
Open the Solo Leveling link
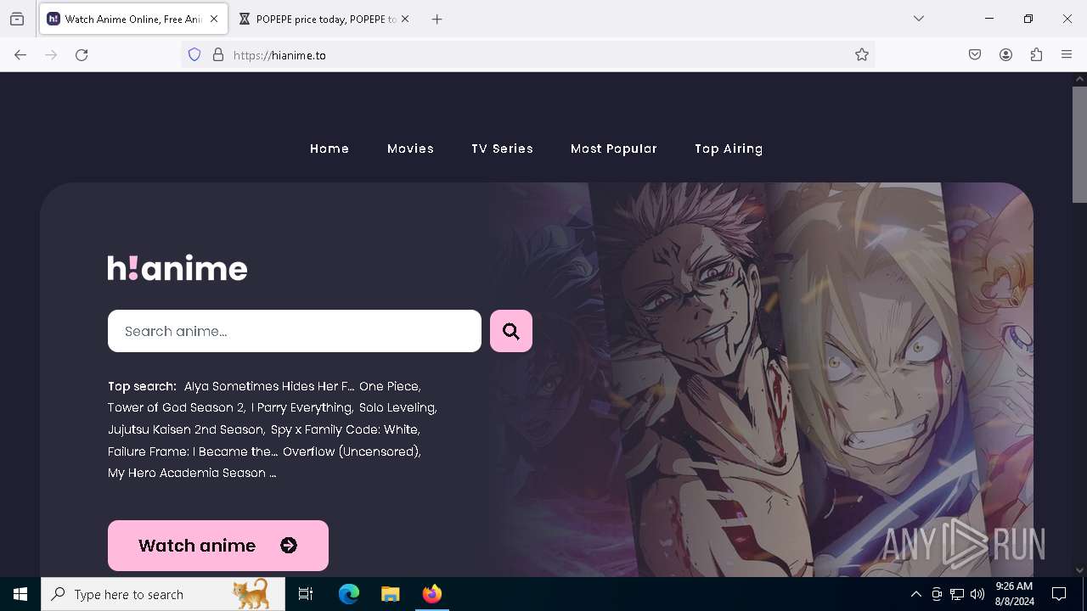click(x=398, y=407)
